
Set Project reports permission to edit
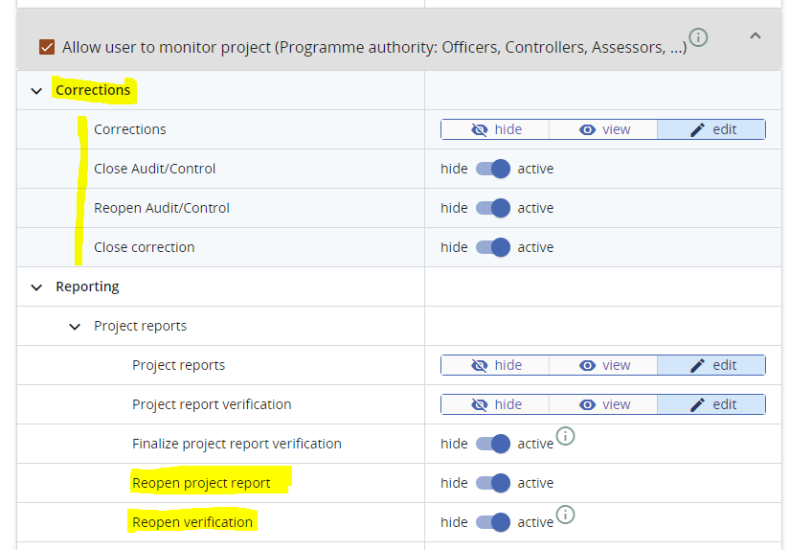click(x=711, y=365)
